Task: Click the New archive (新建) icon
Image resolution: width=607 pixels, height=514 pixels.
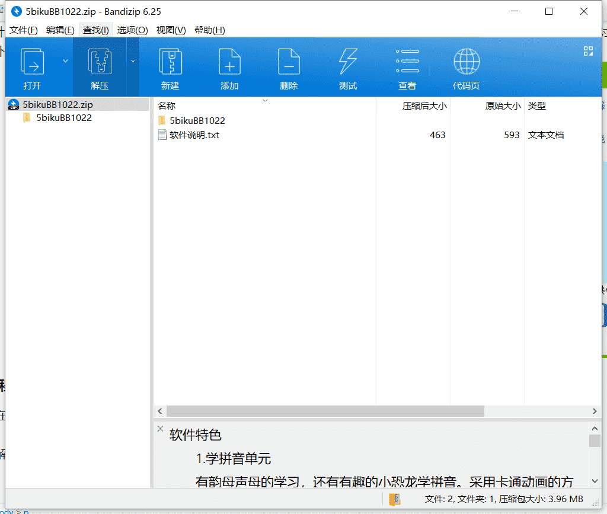Action: (170, 62)
